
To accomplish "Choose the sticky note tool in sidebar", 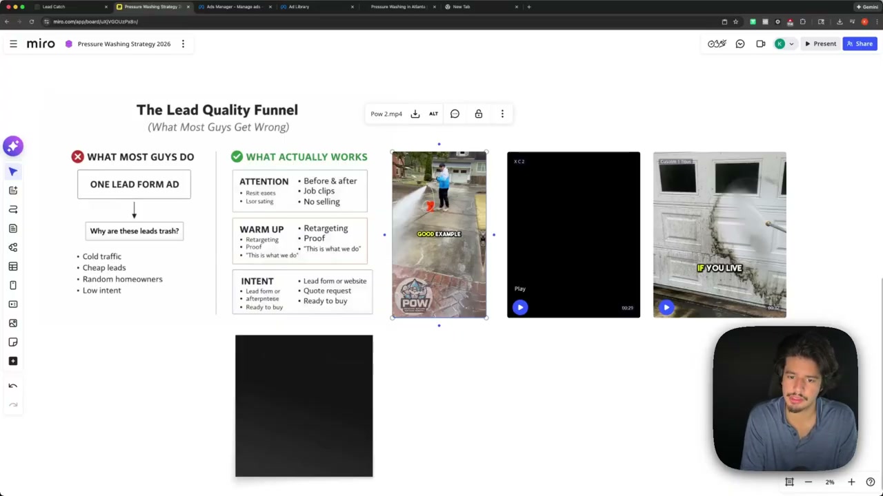I will (x=13, y=342).
